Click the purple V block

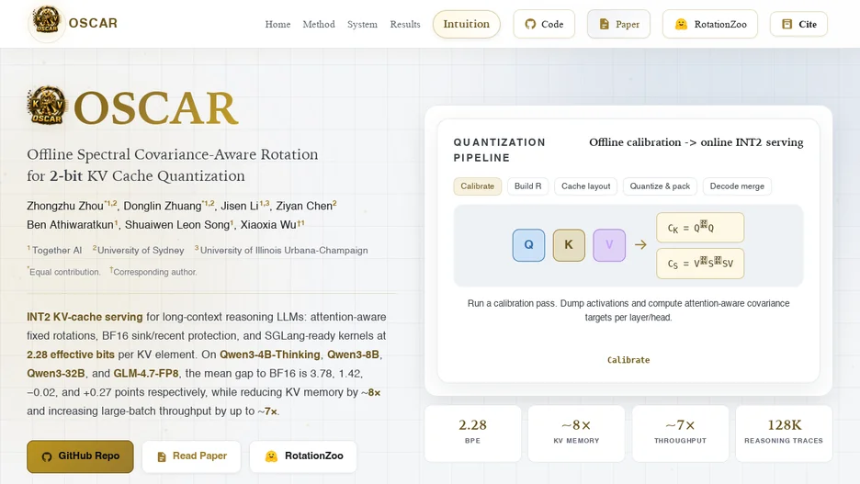pyautogui.click(x=609, y=245)
